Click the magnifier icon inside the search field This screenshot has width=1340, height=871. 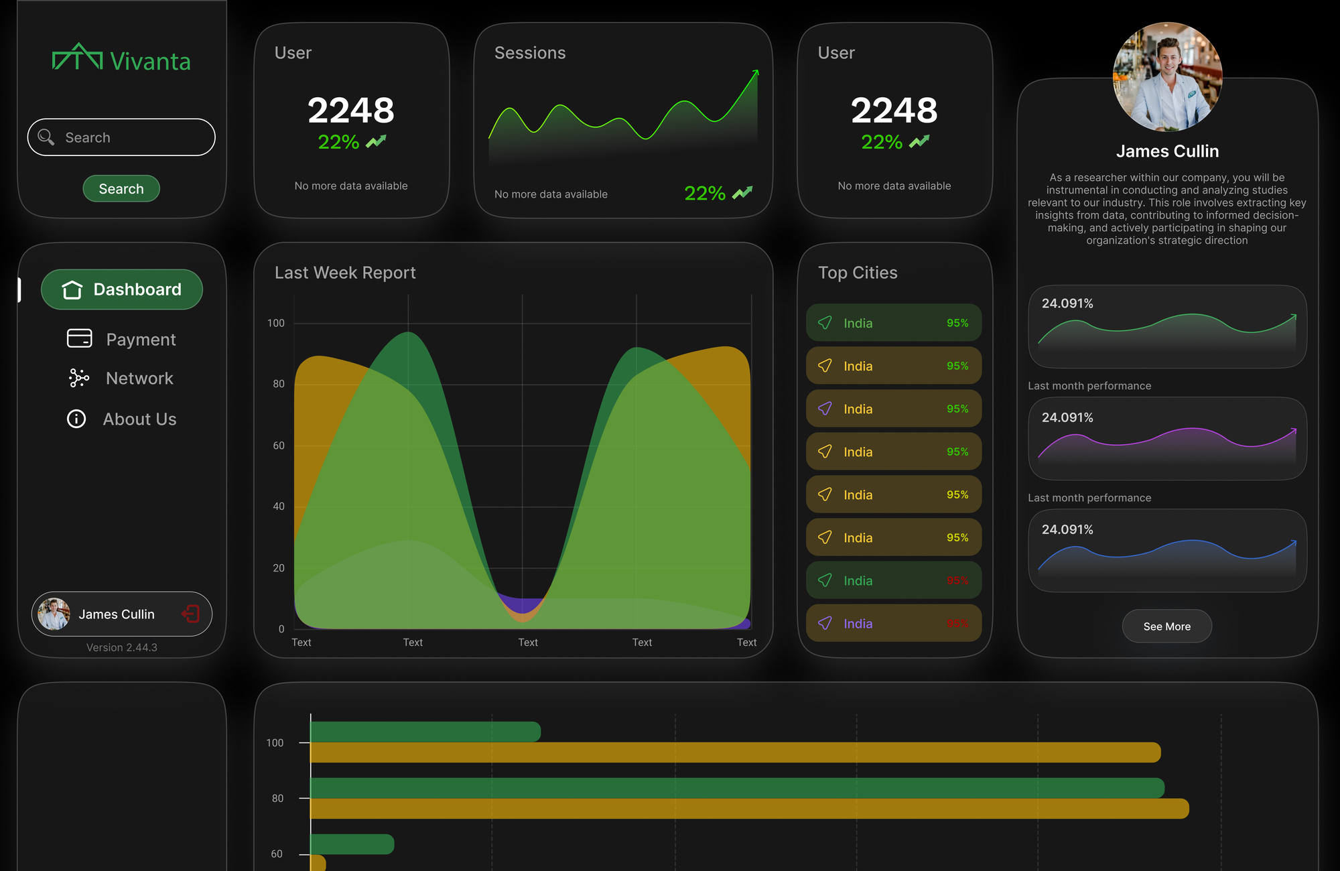pyautogui.click(x=46, y=137)
